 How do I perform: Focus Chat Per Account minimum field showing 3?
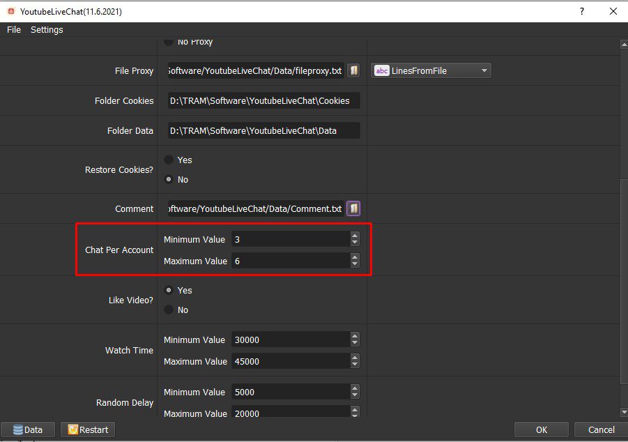291,239
